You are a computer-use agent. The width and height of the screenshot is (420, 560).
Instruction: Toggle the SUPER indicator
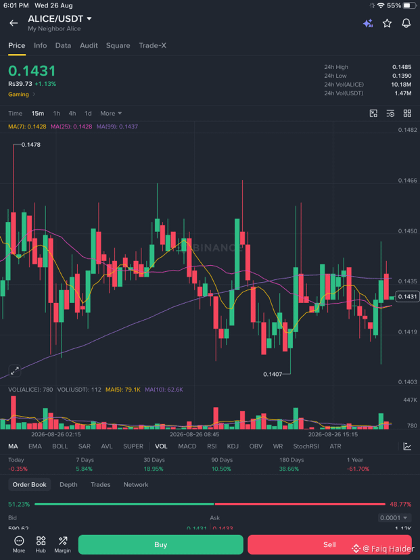pyautogui.click(x=133, y=446)
